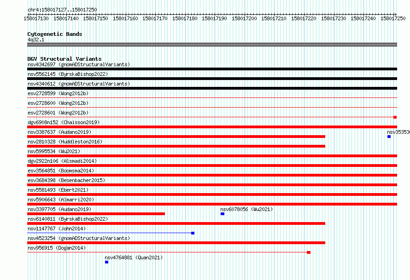This screenshot has width=410, height=280.
Task: Open nsv4523254 (gnomADStructuralVariants) variant label
Action: 79,238
